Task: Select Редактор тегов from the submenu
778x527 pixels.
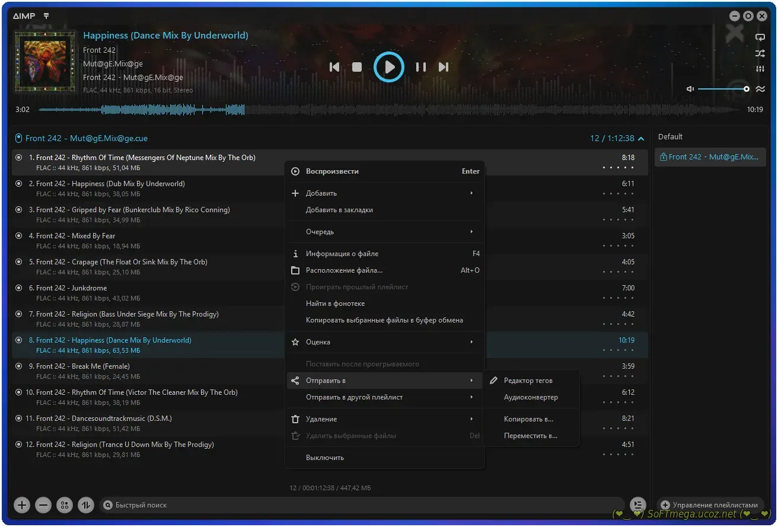Action: [x=528, y=381]
